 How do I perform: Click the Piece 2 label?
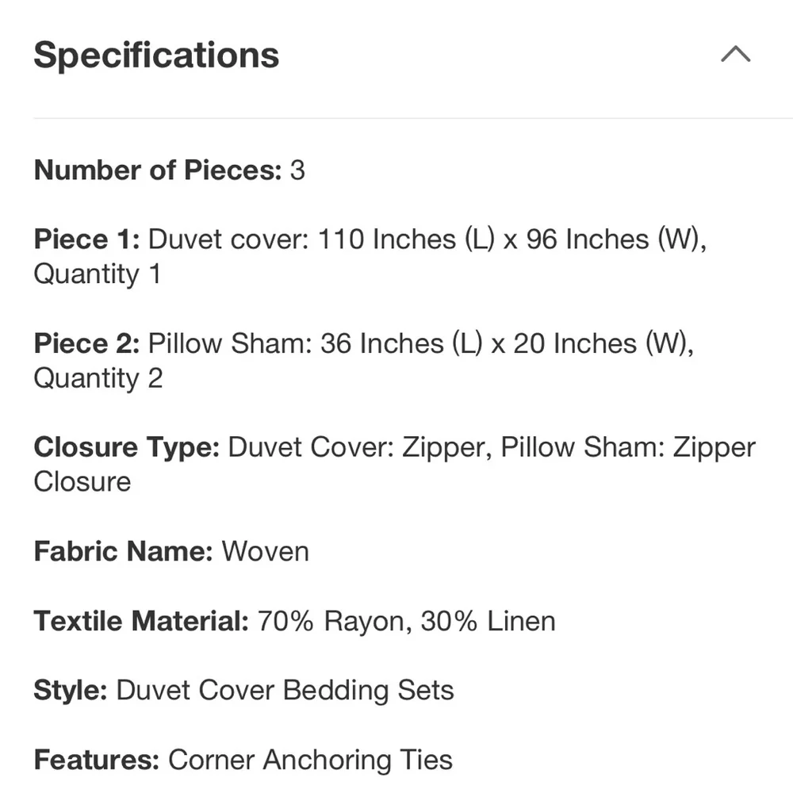coord(86,343)
